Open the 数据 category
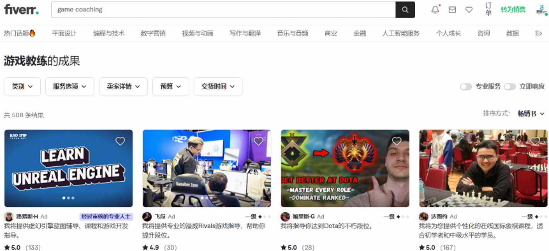The image size is (549, 251). pyautogui.click(x=512, y=33)
